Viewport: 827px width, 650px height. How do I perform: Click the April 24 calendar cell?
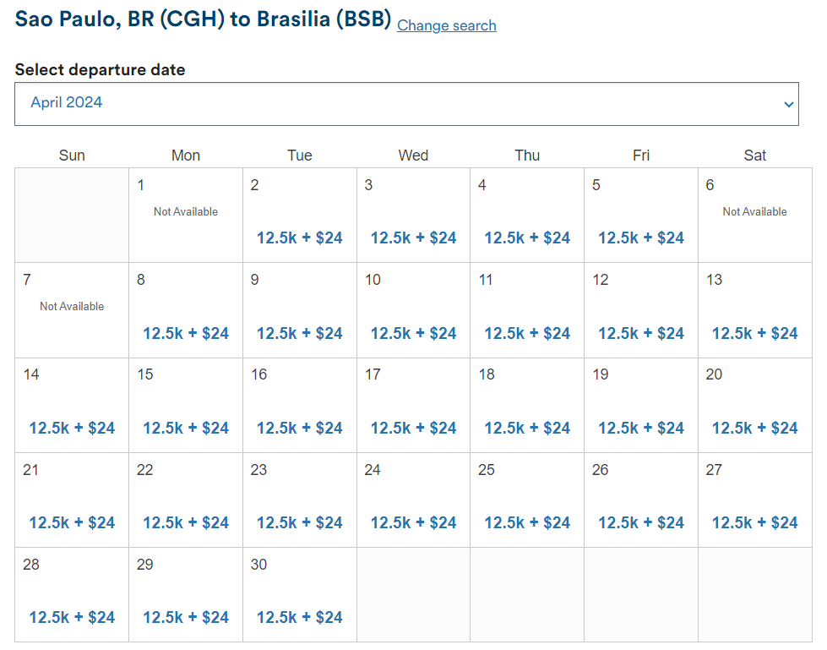coord(413,522)
